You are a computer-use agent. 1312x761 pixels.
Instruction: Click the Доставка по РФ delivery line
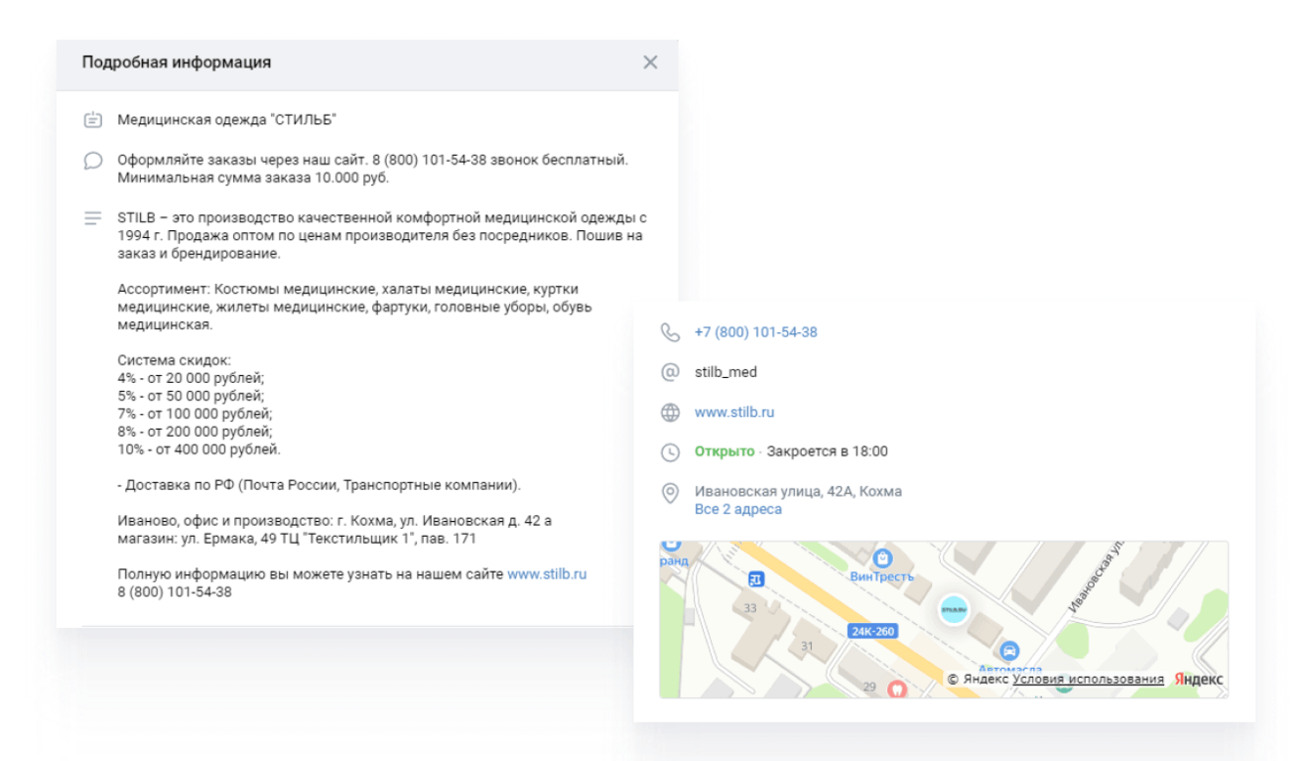pyautogui.click(x=319, y=485)
